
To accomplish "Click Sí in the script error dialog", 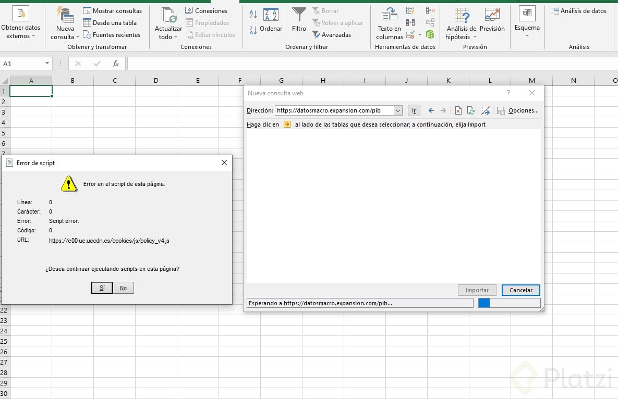I will point(102,288).
